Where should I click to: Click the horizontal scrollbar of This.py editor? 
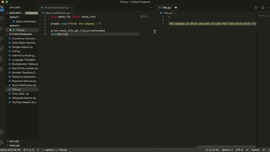coord(226,147)
